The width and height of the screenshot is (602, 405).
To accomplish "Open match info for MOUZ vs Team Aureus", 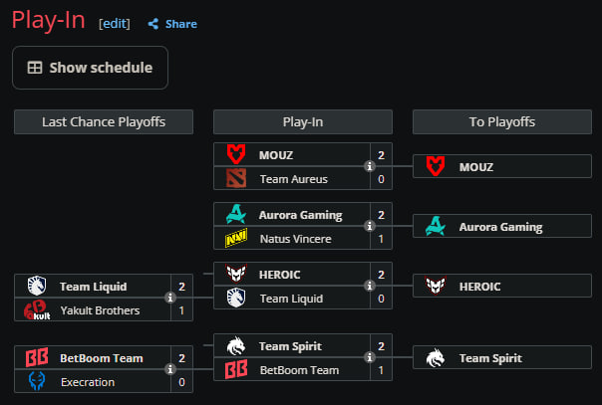I will pos(370,166).
